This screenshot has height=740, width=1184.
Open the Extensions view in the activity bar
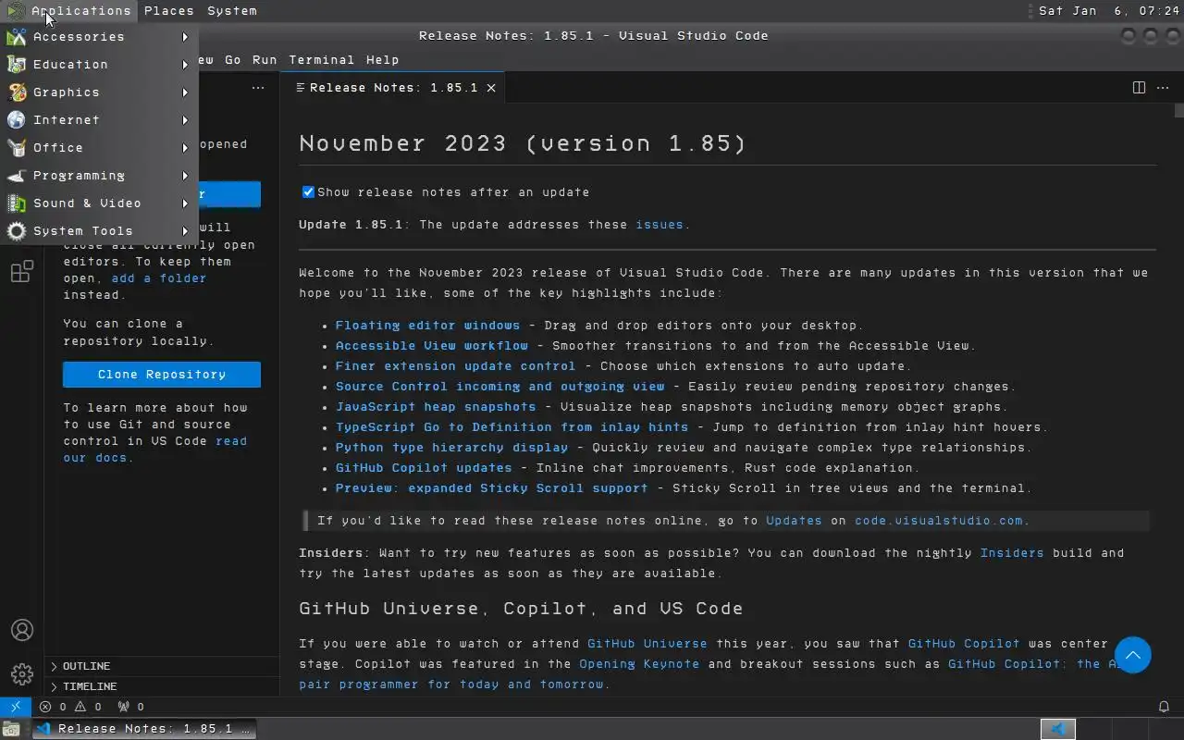click(21, 271)
